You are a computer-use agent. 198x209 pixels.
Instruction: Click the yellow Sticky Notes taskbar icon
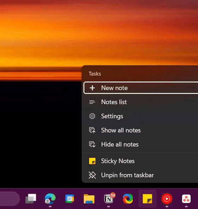point(147,199)
